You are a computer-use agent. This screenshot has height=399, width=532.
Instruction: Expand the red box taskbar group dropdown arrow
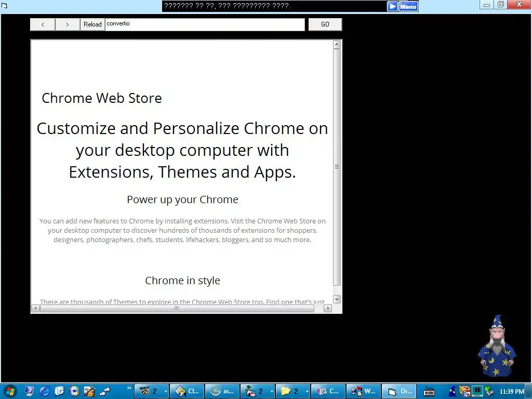pos(272,391)
